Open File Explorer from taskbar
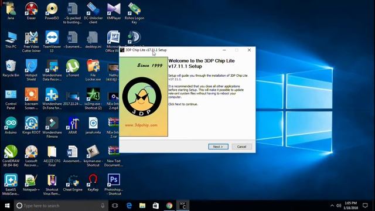This screenshot has height=211, width=375. [142, 206]
